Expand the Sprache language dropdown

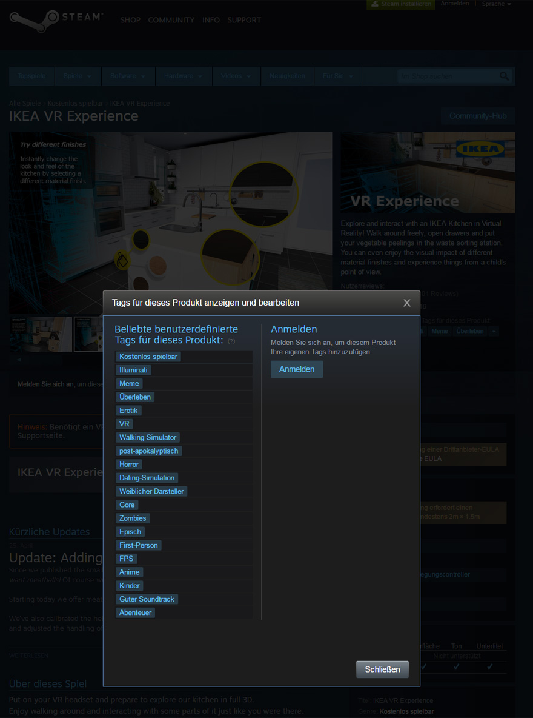(497, 4)
